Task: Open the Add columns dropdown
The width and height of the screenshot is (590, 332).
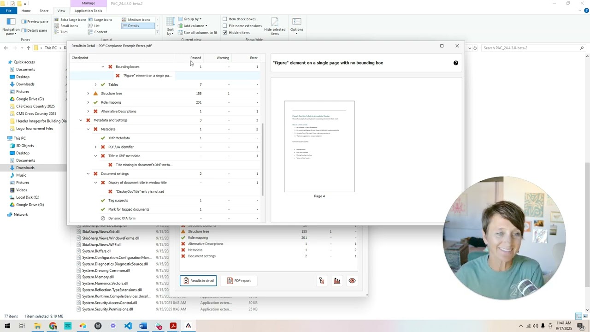Action: point(192,26)
